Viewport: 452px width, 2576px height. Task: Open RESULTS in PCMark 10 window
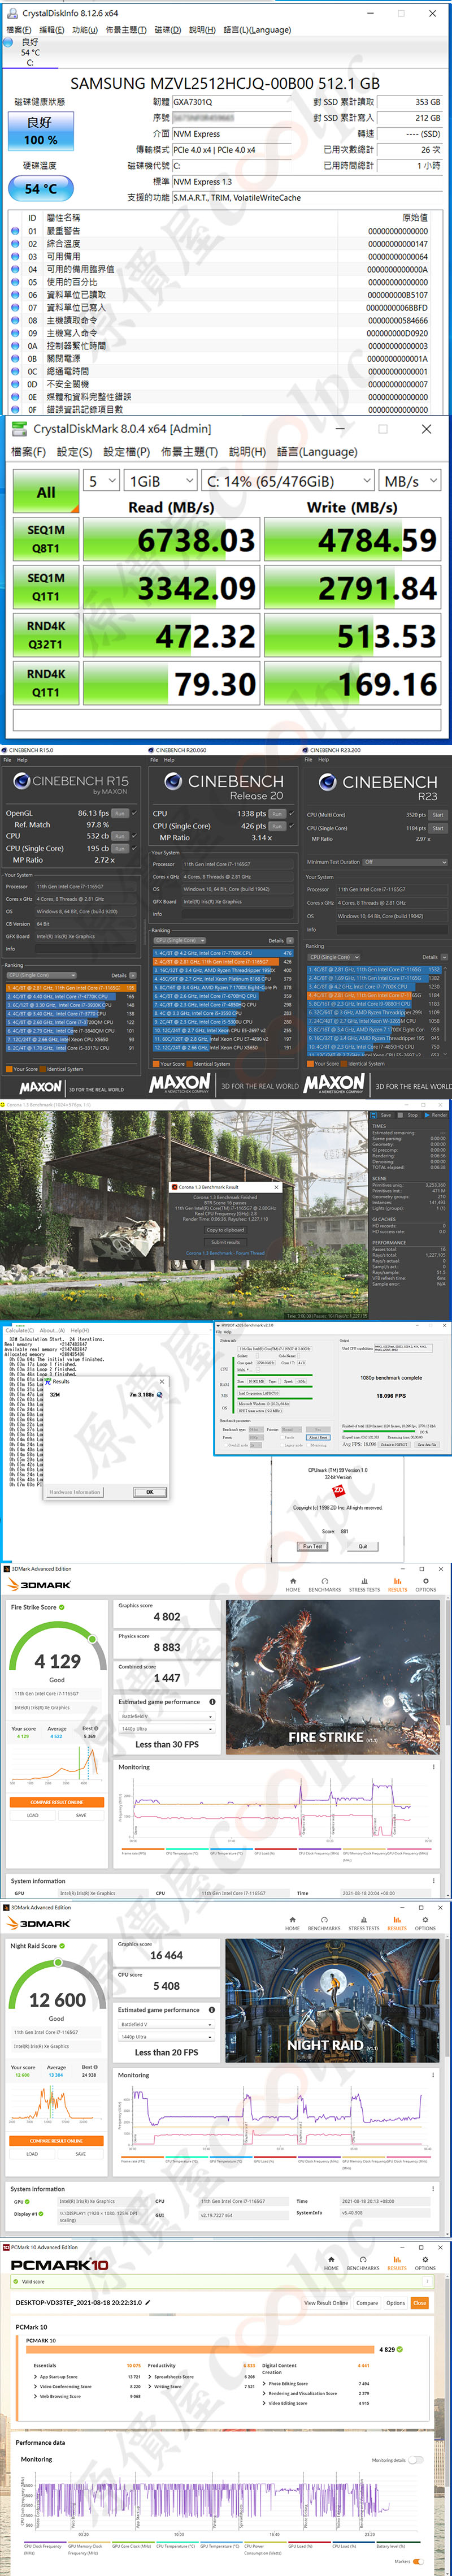click(x=397, y=2264)
